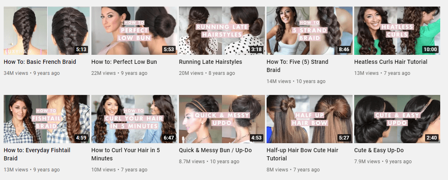Screen dimensions: 448x180
Task: Click title 'Half-up Hair Bow Cute Hair Tutorial'
Action: (302, 154)
